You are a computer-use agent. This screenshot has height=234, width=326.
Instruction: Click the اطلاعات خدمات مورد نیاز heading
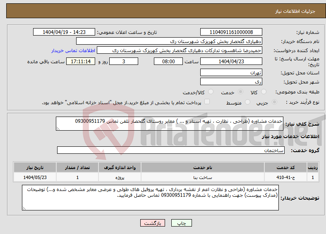290,136
